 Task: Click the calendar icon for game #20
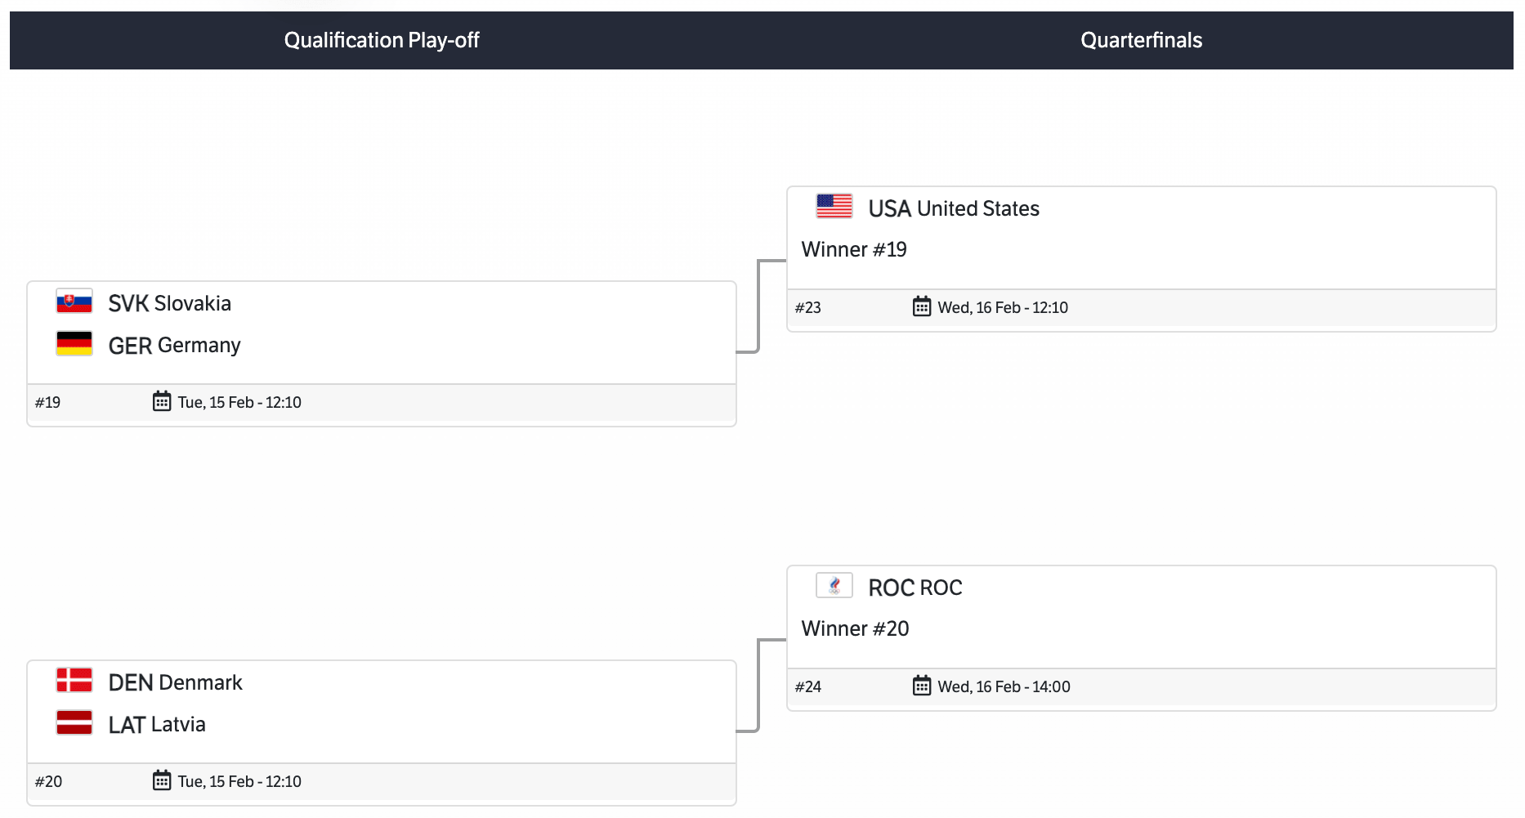[x=162, y=780]
